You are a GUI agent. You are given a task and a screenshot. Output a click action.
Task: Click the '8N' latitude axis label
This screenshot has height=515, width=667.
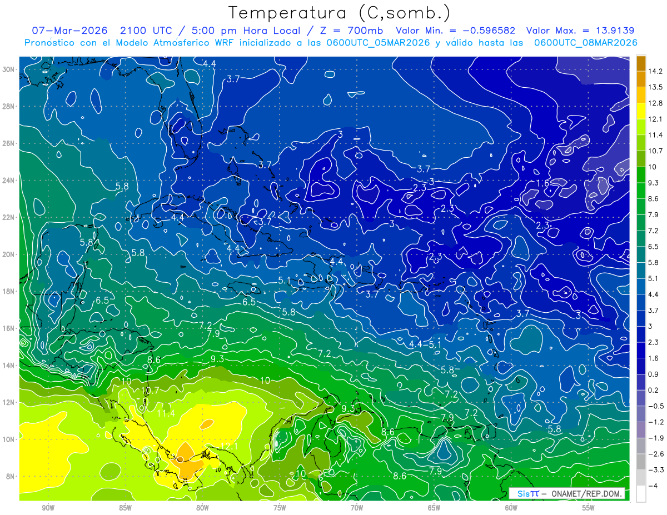tap(11, 476)
